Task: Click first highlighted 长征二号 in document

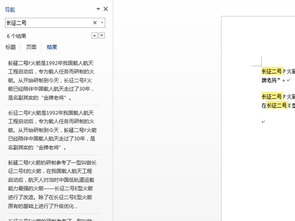Action: click(x=272, y=71)
